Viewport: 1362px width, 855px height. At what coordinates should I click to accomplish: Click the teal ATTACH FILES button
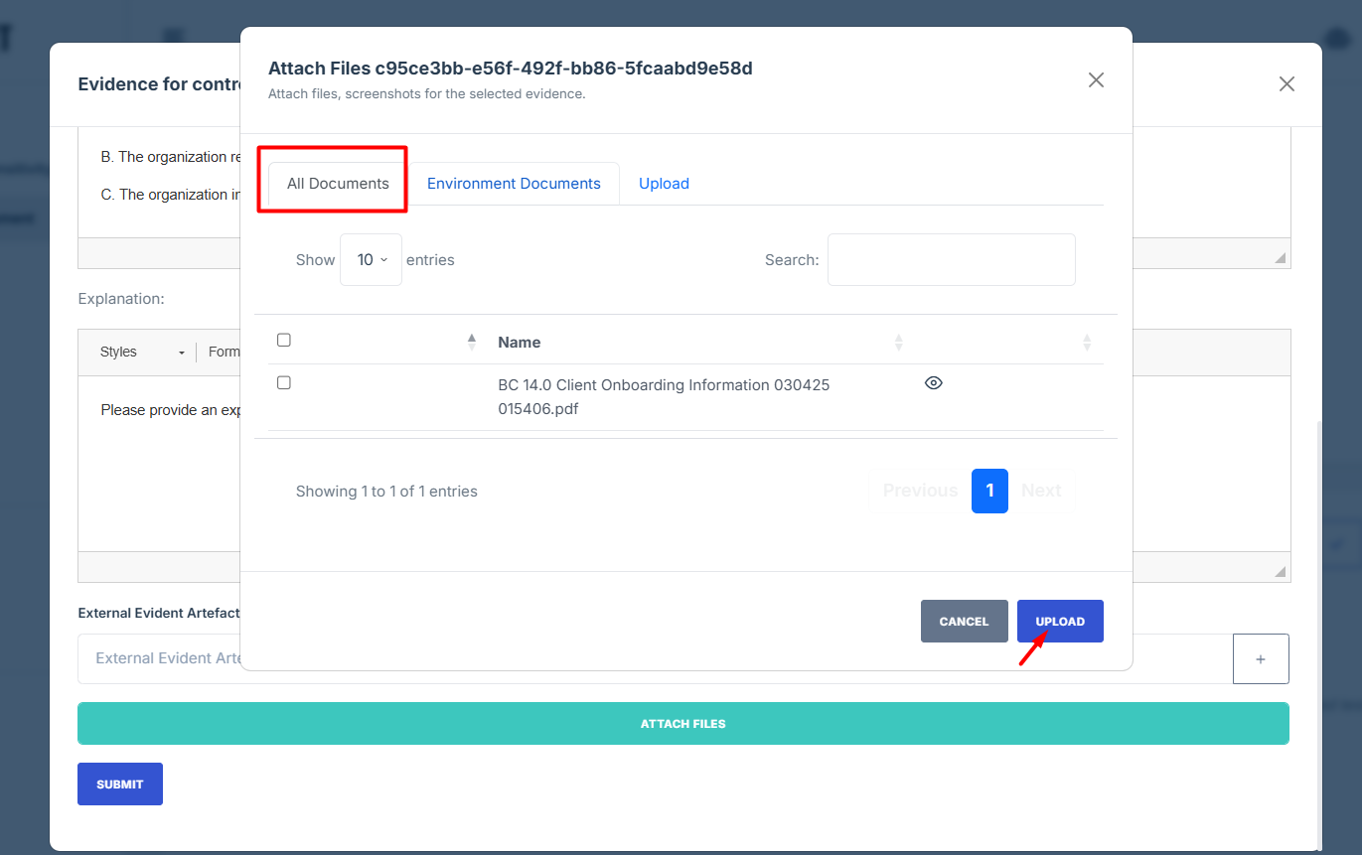tap(682, 724)
